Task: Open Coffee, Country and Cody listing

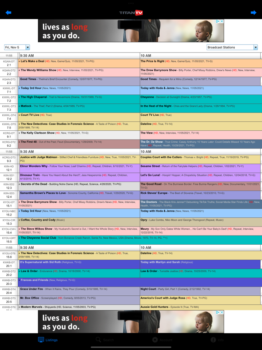Action: point(79,222)
